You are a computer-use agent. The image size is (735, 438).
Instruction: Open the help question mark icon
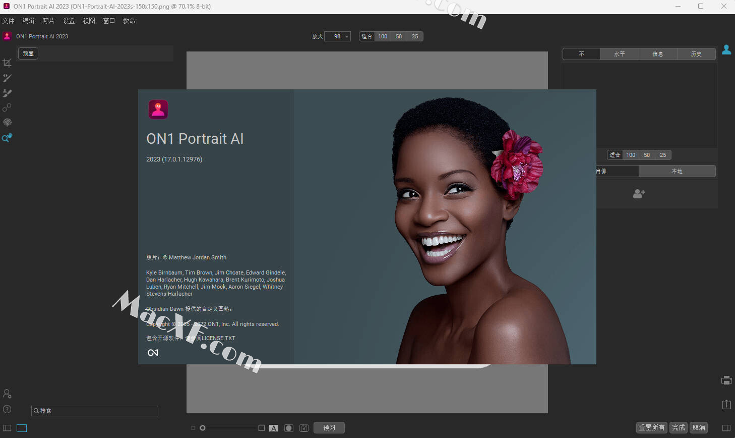coord(7,409)
